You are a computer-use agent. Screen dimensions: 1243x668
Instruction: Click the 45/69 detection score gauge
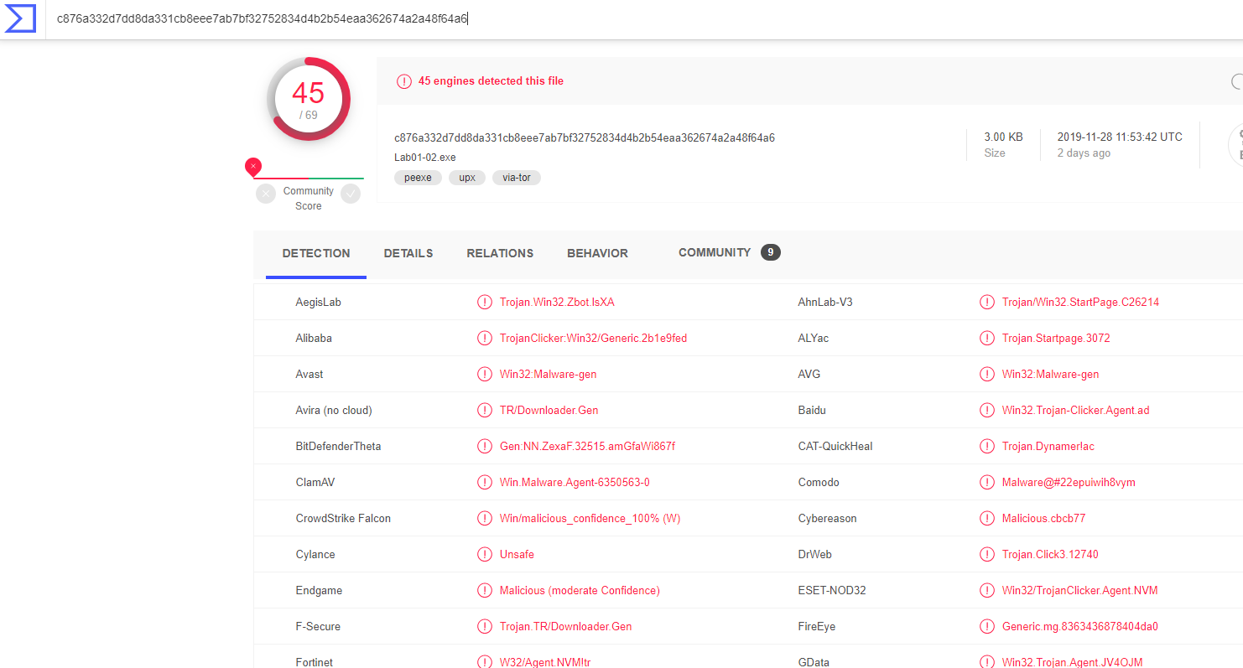tap(309, 99)
